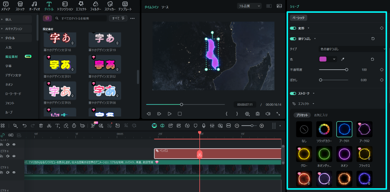
Task: Stop preview playback
Action: point(180,114)
